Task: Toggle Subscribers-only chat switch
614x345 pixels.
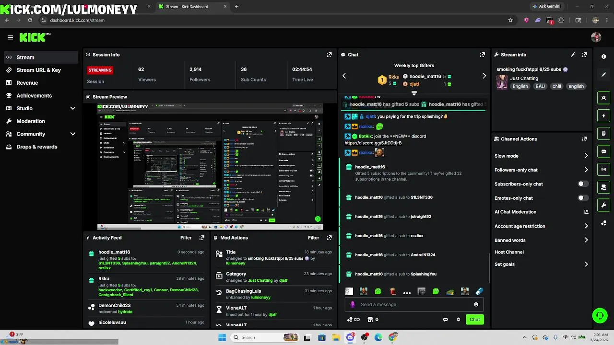Action: coord(583,184)
